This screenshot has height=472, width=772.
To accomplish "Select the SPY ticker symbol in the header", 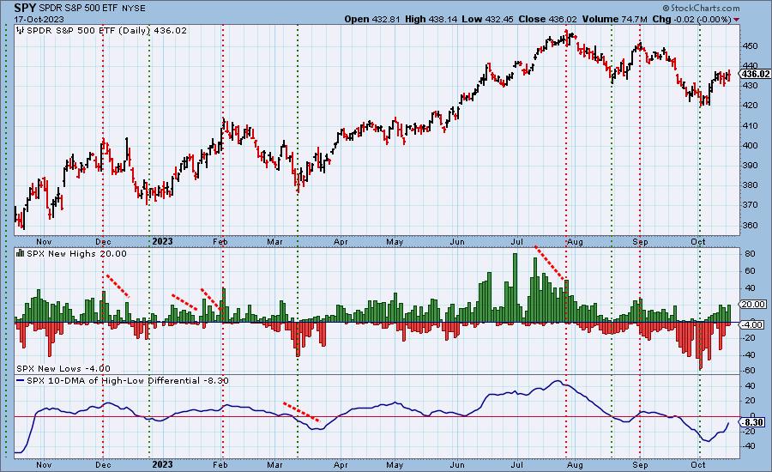I will (25, 8).
